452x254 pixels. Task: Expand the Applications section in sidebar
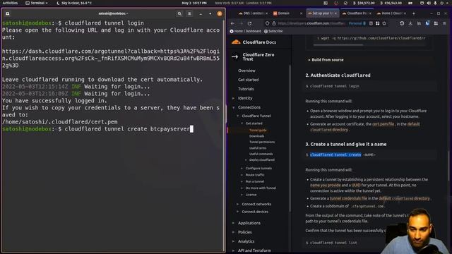(x=234, y=223)
